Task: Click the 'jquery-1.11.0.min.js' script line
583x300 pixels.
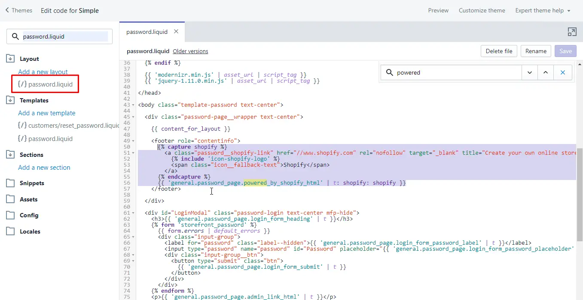Action: [232, 81]
